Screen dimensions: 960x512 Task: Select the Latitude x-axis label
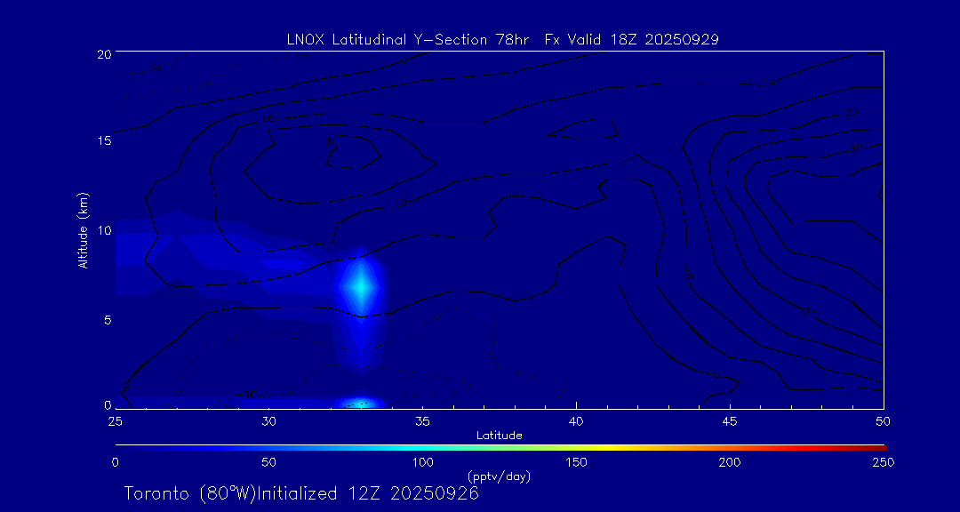click(x=499, y=436)
